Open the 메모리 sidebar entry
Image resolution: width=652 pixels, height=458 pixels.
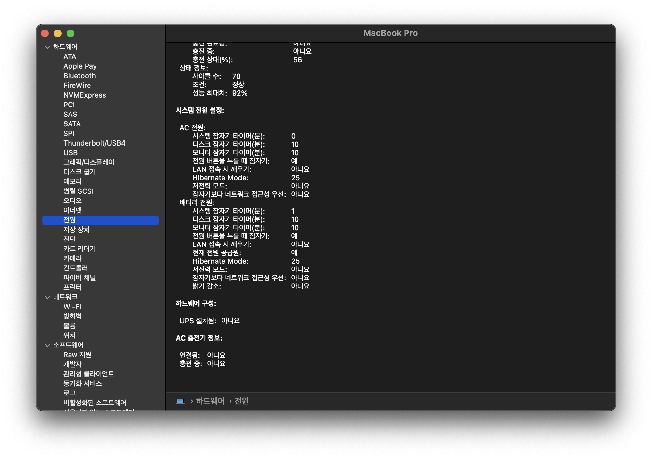click(x=72, y=182)
